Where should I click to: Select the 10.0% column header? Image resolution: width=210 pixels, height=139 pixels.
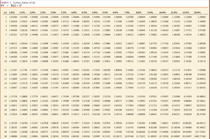click(x=162, y=13)
